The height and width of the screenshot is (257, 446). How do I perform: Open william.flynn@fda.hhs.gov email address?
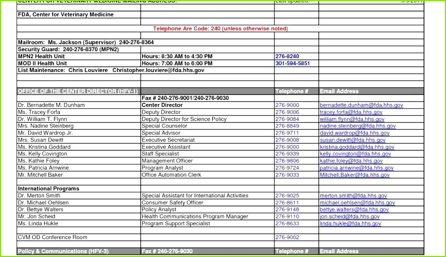(x=352, y=119)
